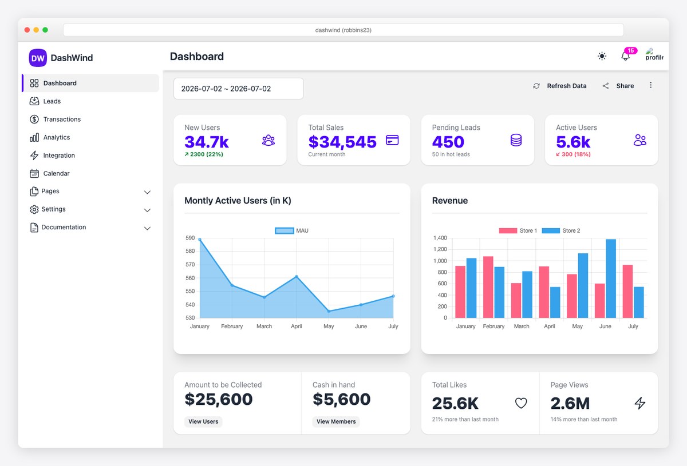Viewport: 687px width, 466px height.
Task: Click the New Users group icon
Action: (x=269, y=140)
